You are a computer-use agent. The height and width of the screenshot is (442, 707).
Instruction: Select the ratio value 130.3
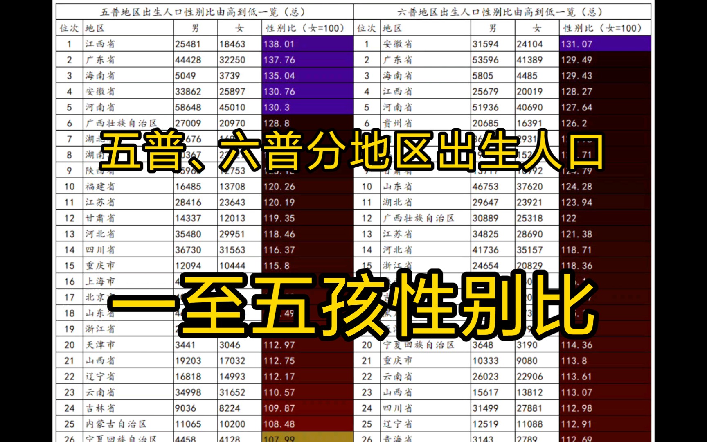point(277,108)
